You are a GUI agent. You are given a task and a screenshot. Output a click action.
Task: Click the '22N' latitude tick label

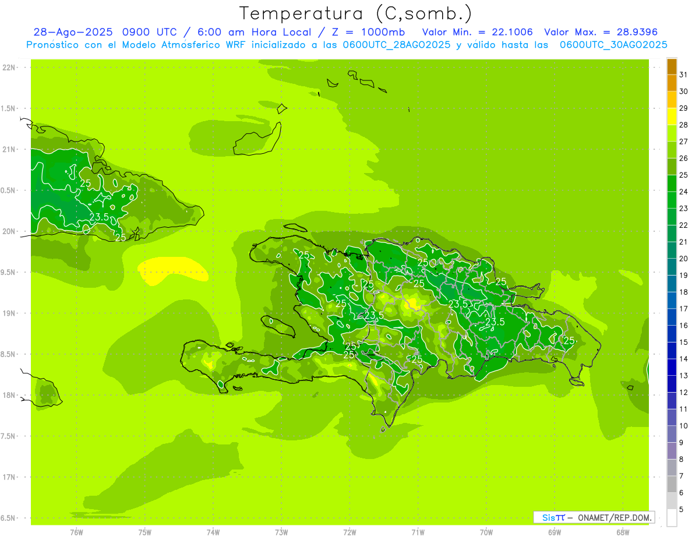tap(9, 67)
